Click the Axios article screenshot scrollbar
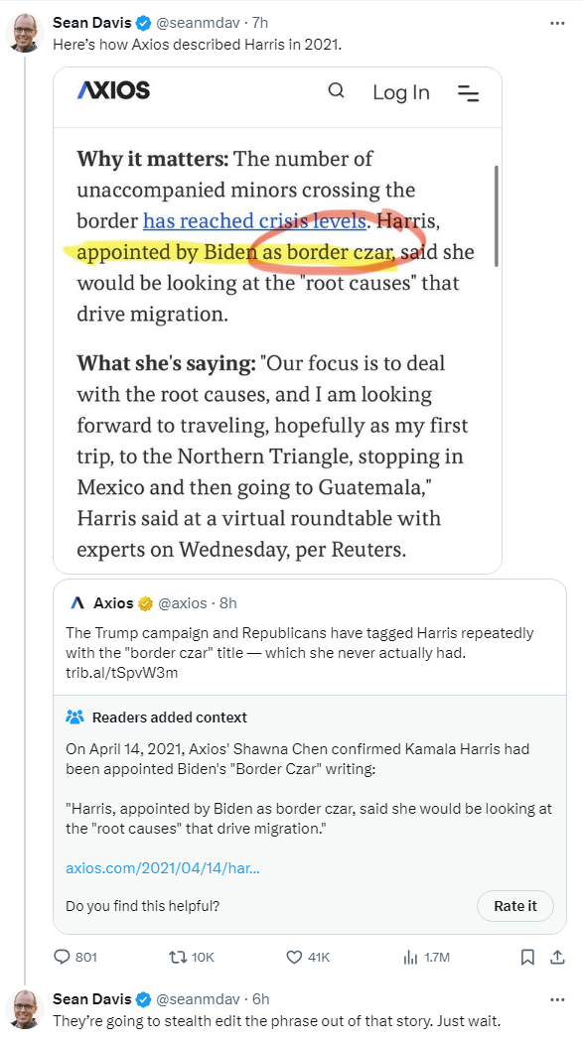Image resolution: width=583 pixels, height=1045 pixels. click(496, 216)
